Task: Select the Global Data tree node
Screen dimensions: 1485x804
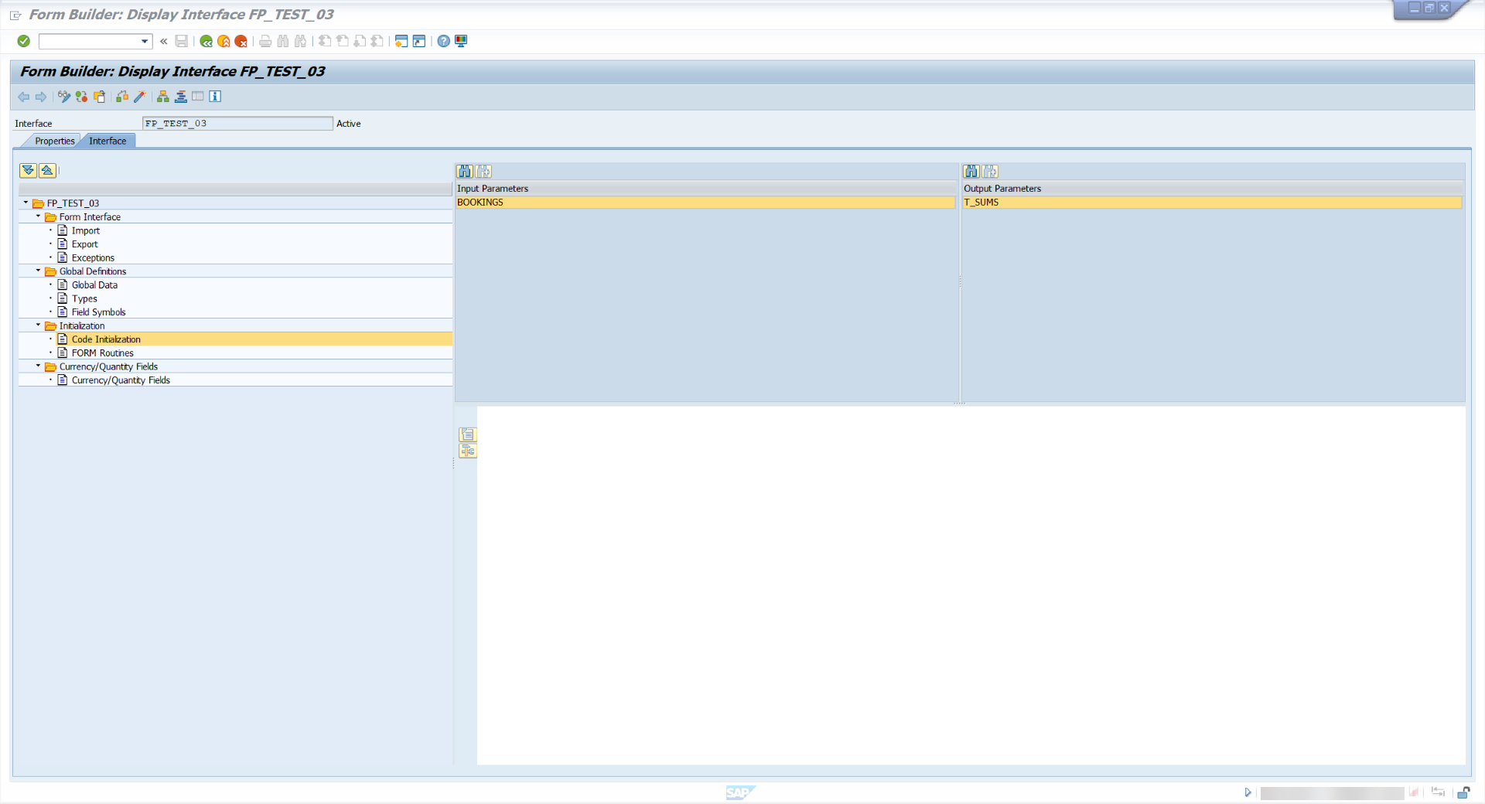Action: coord(94,285)
